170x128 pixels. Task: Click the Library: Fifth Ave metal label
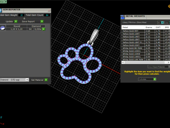click(134, 22)
